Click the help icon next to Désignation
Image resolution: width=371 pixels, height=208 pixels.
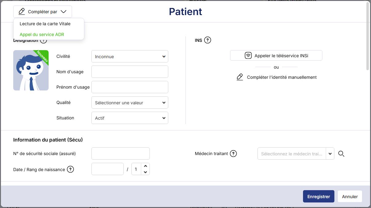(x=43, y=40)
